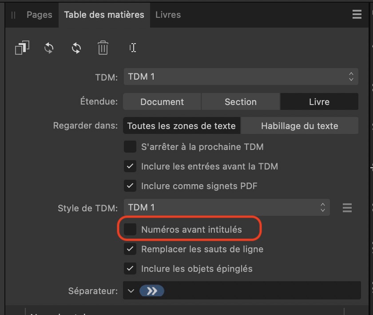
Task: Select the Table des matières tab
Action: point(104,15)
